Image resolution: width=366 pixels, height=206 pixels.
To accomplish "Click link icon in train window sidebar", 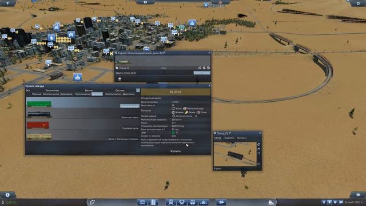I will [x=259, y=144].
